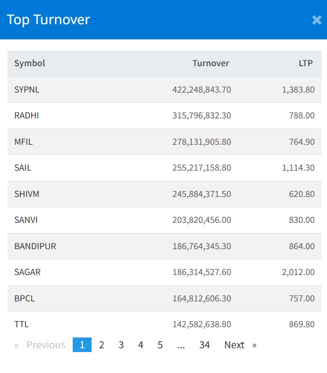The height and width of the screenshot is (373, 327).
Task: Select the SYPNL symbol row
Action: pyautogui.click(x=27, y=90)
